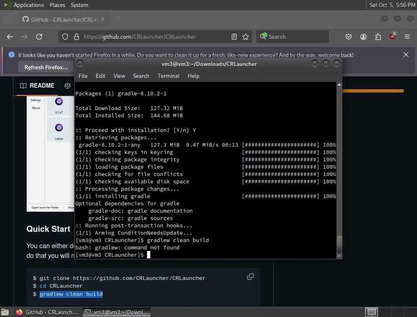Open the Applications panel menu
Image resolution: width=417 pixels, height=317 pixels.
coord(29,5)
